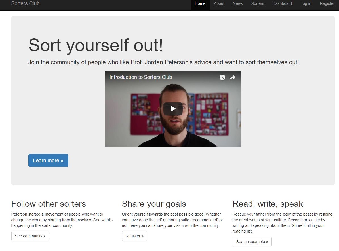
Task: Play the Introduction to Sorters Club video
Action: [x=173, y=109]
